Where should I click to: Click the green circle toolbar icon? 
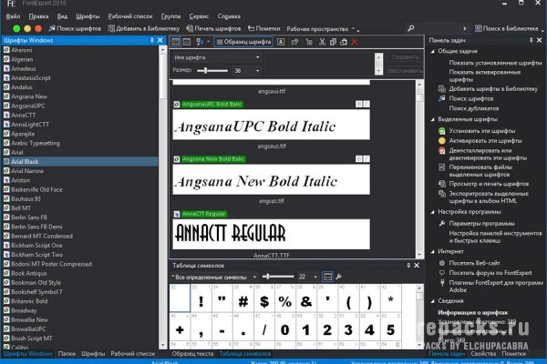16,28
